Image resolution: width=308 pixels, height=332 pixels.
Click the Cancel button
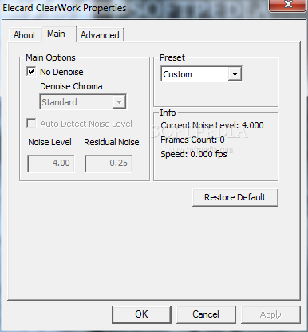coord(206,314)
